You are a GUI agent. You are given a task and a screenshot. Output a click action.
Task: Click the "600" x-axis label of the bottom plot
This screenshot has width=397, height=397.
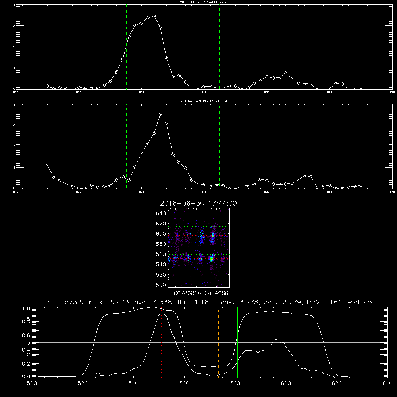(286, 384)
